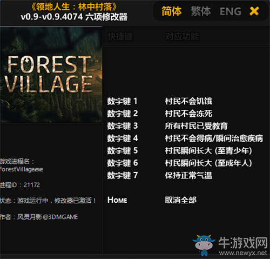The image size is (270, 259).
Task: Click the Forest Village cover image
Action: coord(51,75)
